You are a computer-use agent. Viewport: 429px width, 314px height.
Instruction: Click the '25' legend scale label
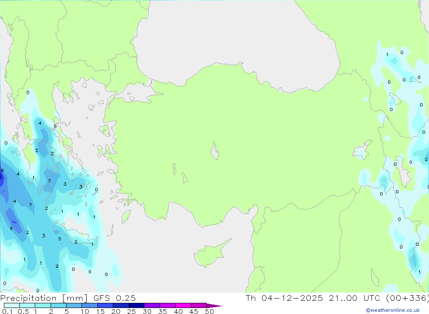click(x=131, y=311)
